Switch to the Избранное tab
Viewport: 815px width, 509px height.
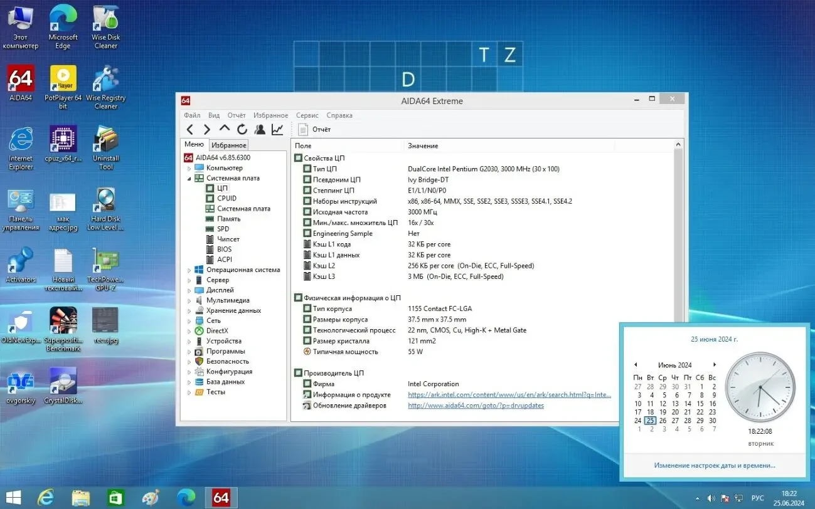[228, 144]
